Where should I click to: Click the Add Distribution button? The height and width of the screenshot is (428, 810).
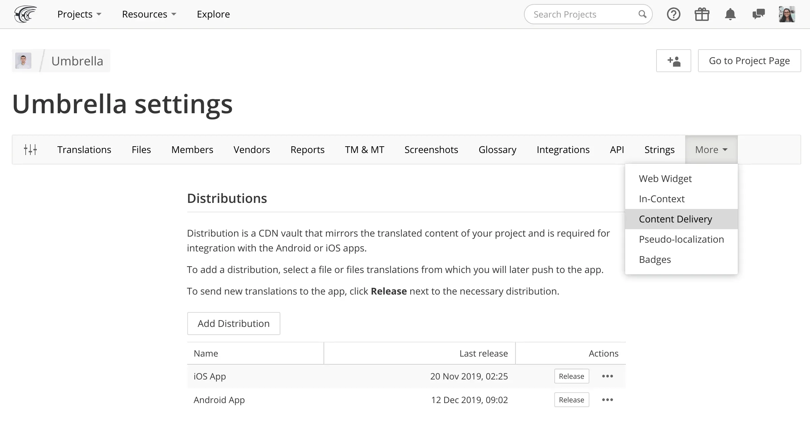click(233, 324)
